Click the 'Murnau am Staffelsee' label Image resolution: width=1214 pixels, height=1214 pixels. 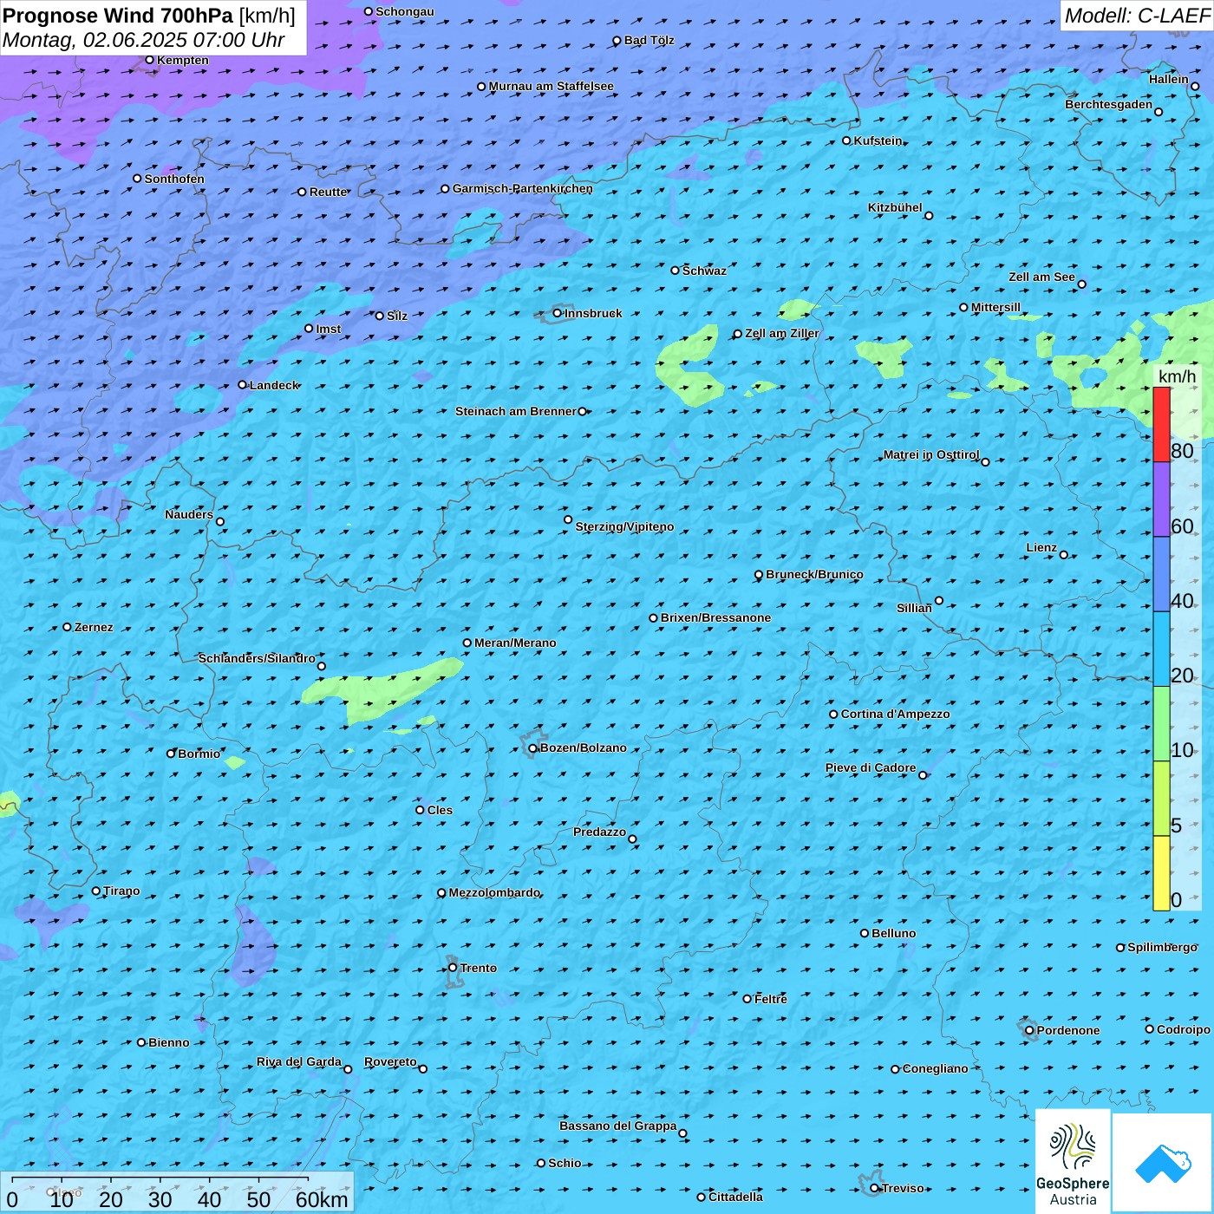552,86
